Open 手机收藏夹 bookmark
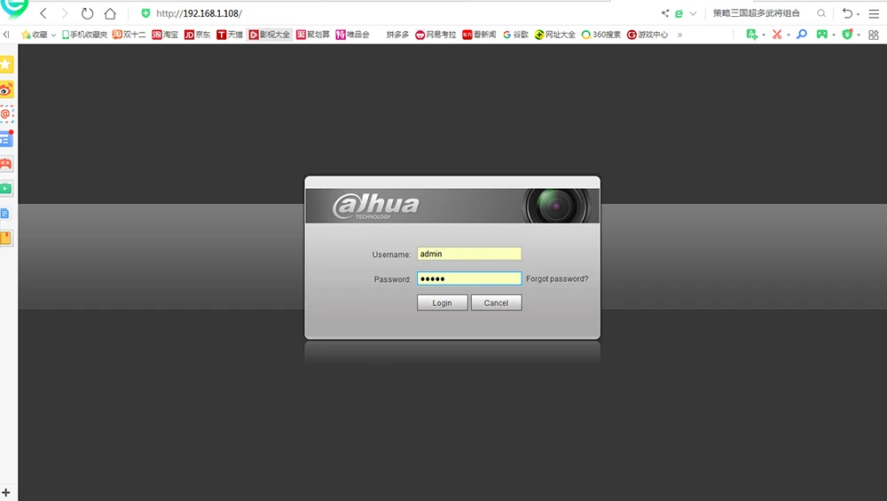The image size is (887, 501). pos(84,35)
